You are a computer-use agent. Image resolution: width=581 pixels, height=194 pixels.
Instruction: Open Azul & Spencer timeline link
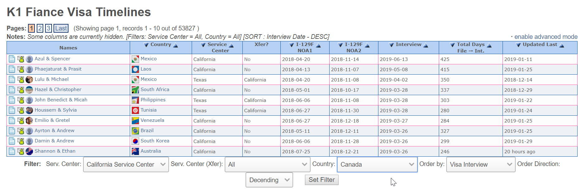coord(52,59)
